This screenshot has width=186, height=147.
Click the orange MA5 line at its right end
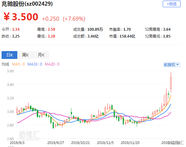171,96
